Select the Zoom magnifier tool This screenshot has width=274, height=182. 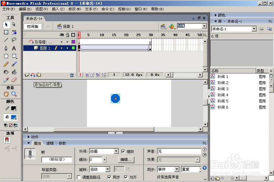click(14, 94)
